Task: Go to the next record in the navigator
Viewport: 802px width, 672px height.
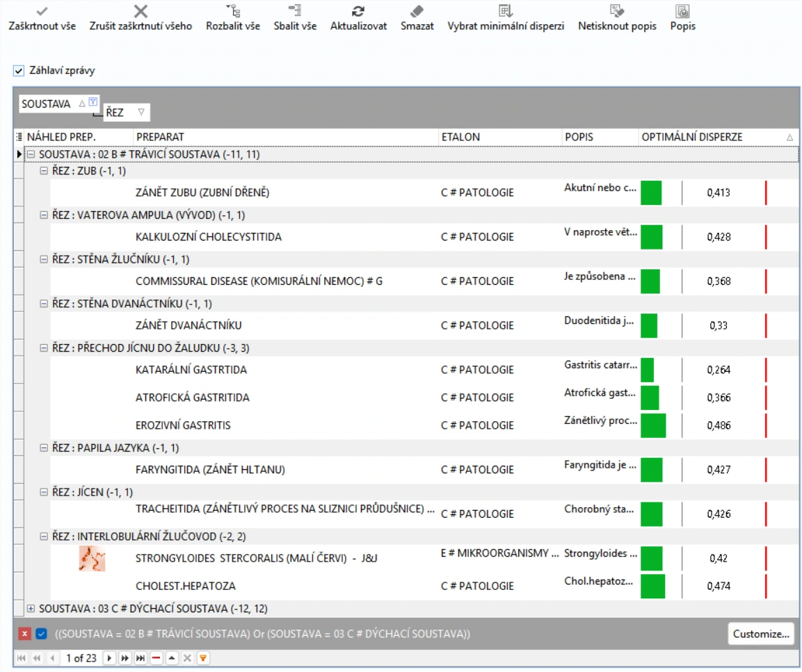Action: 109,657
